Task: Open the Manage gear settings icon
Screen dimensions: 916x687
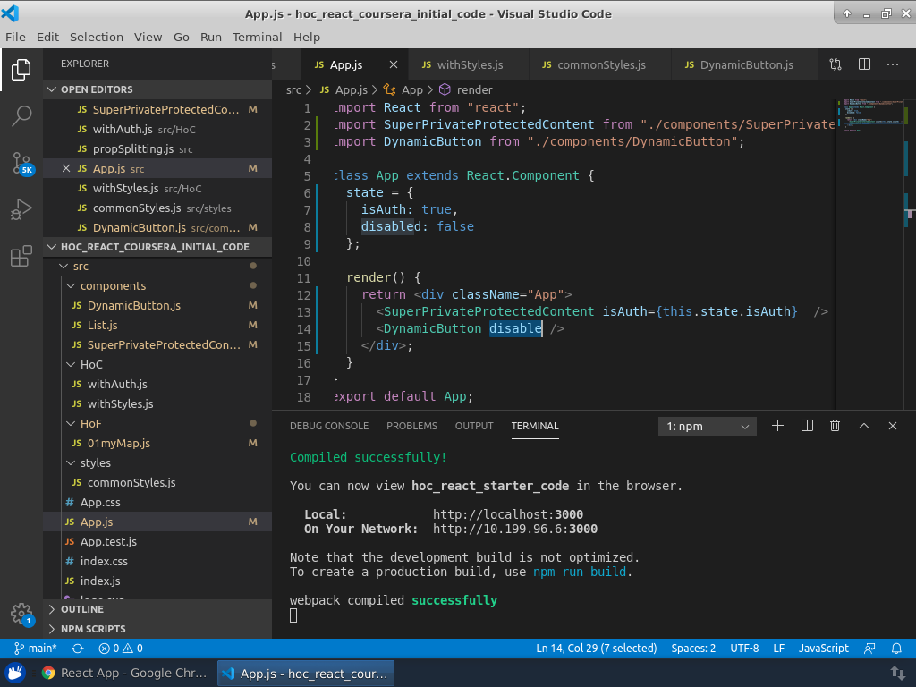Action: point(21,613)
